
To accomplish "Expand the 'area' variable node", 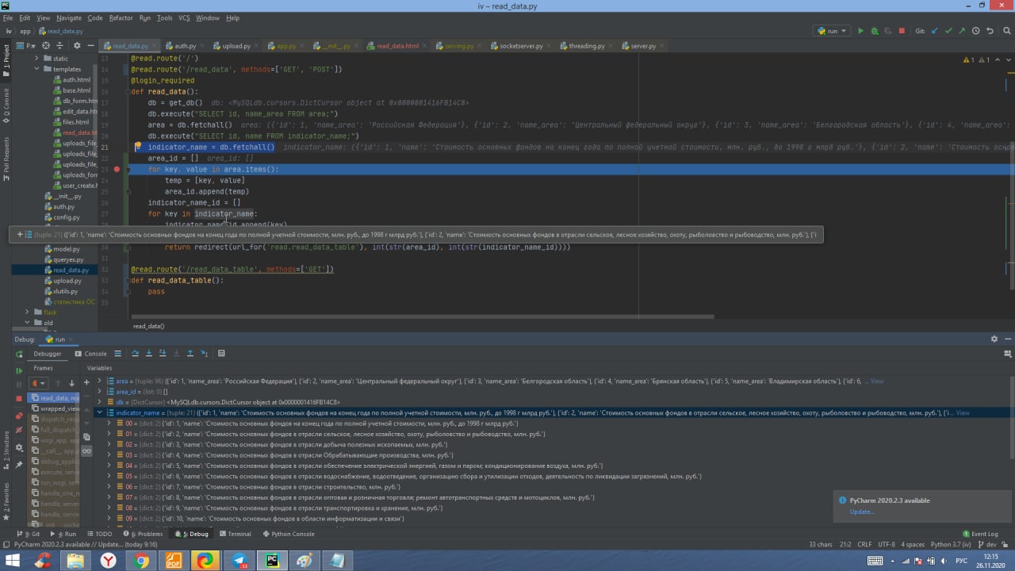I will coord(99,381).
